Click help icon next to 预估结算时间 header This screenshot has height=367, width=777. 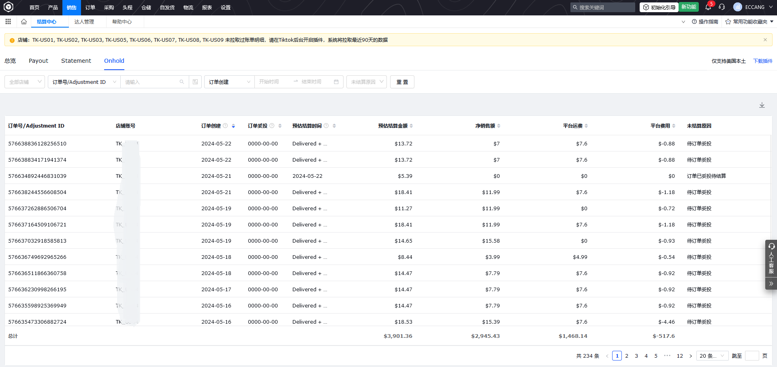(326, 126)
